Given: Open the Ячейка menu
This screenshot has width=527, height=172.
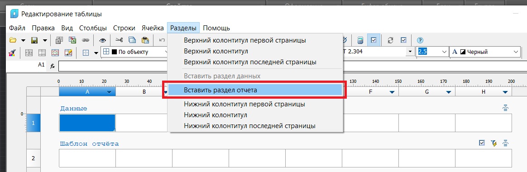Looking at the screenshot, I should pos(153,28).
